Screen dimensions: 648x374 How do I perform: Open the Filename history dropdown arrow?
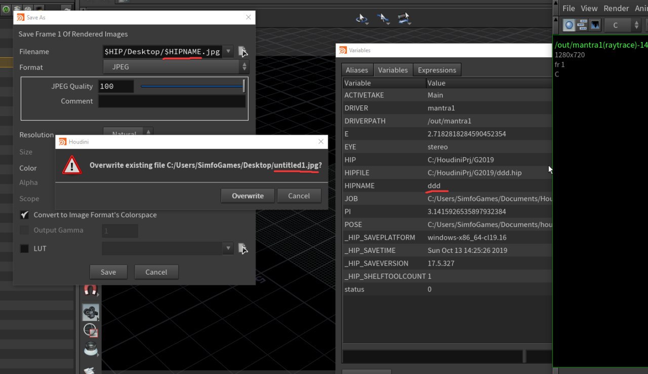[x=228, y=51]
